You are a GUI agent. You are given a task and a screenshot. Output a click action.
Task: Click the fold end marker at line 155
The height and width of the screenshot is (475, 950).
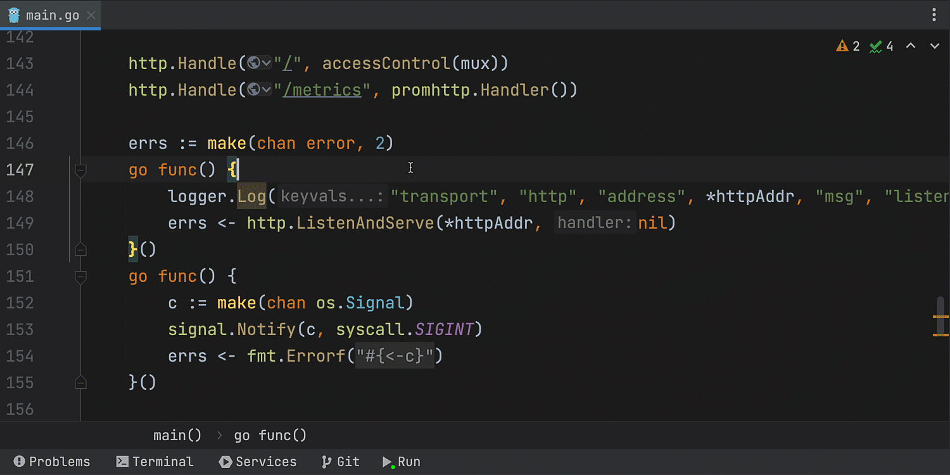(x=80, y=383)
